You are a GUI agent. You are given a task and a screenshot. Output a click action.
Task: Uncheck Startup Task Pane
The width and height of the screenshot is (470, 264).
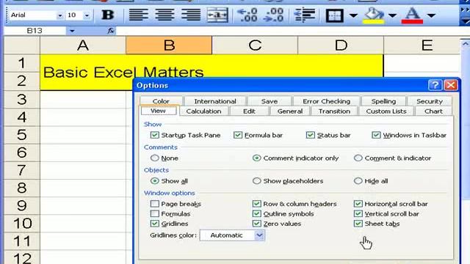pyautogui.click(x=155, y=135)
